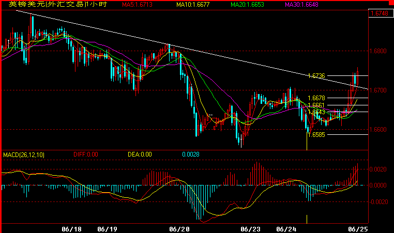
Task: Click the 1.6678 price level annotation
Action: click(x=316, y=98)
